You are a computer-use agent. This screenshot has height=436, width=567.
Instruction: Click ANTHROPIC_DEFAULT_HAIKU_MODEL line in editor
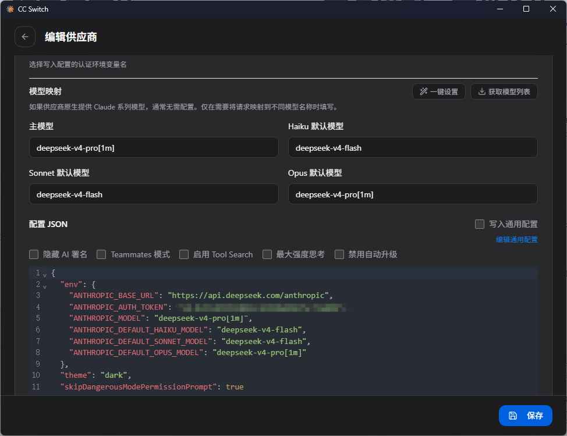coord(187,329)
